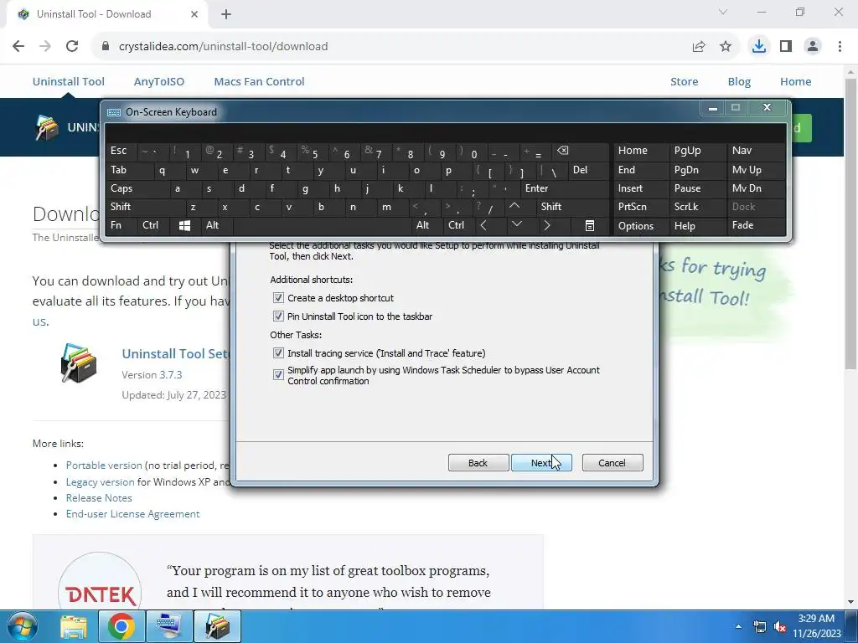Close the Uninstall Tool - Download tab

click(194, 14)
